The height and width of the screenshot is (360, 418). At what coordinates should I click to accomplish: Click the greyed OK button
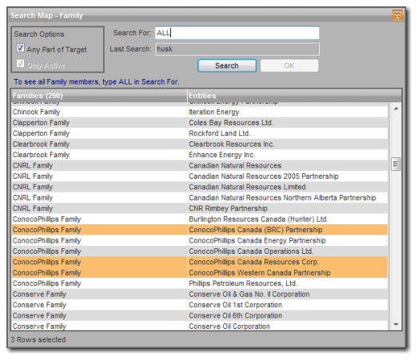(289, 65)
